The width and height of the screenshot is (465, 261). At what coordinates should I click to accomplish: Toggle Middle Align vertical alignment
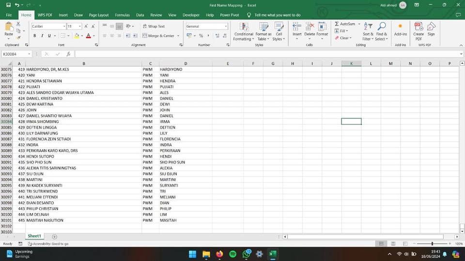[112, 27]
